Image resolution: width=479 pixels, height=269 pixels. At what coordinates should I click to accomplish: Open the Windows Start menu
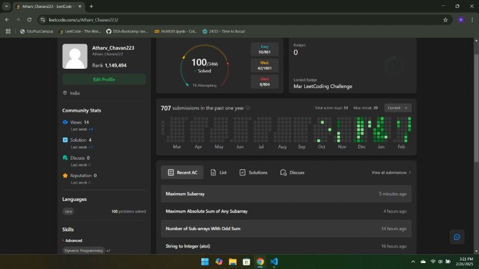205,262
